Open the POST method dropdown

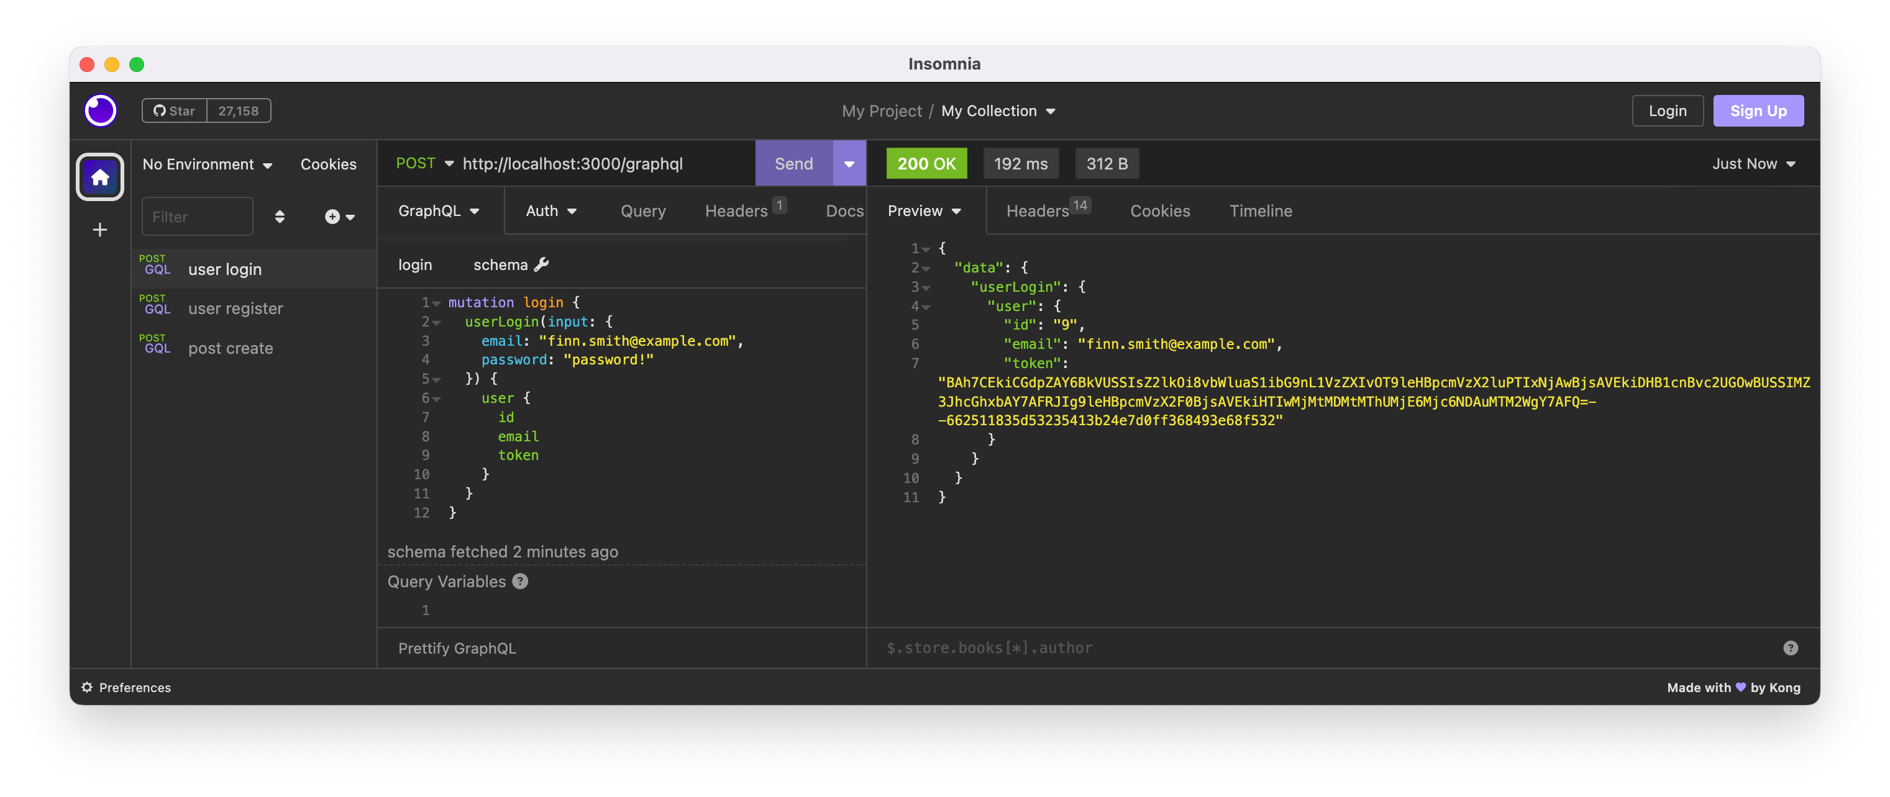424,163
